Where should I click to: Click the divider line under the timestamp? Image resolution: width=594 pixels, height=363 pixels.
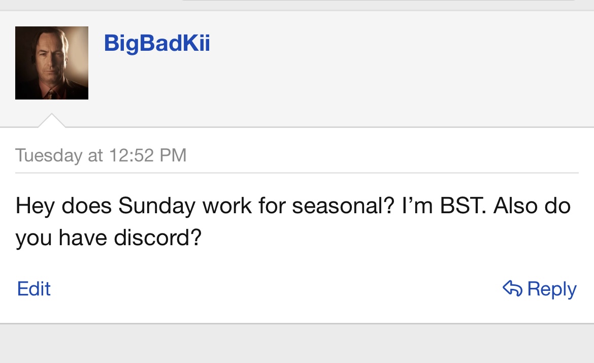coord(297,173)
